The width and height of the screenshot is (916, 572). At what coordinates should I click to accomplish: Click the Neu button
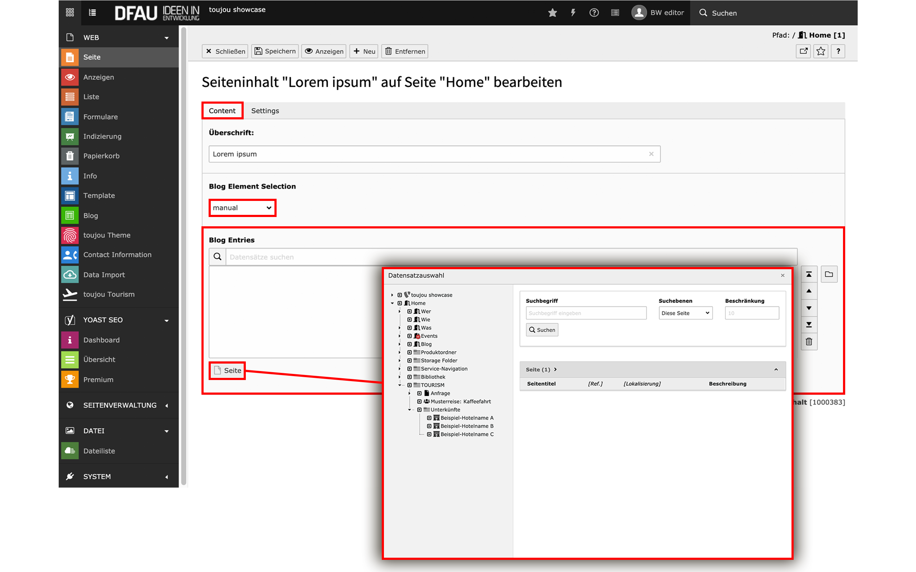pos(364,51)
